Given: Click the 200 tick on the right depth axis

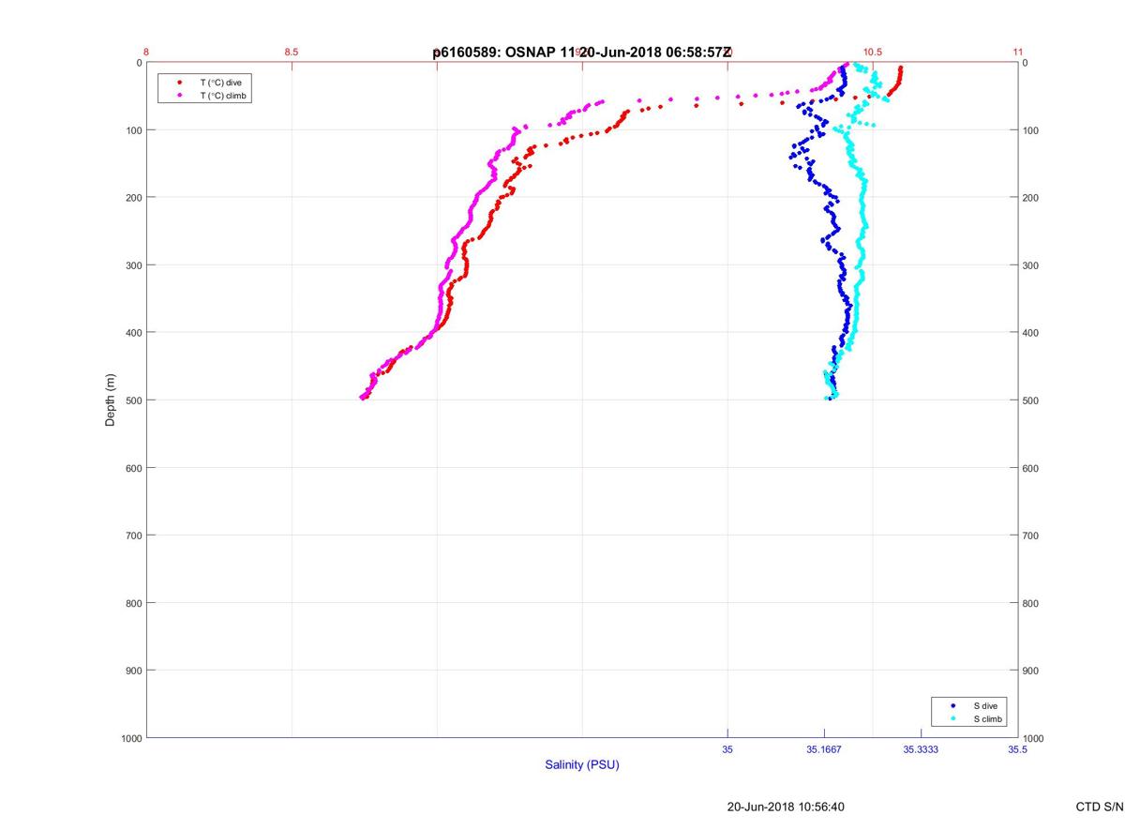Looking at the screenshot, I should (1031, 198).
